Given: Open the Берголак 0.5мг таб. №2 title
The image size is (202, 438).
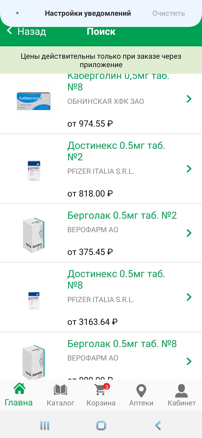Looking at the screenshot, I should point(122,215).
